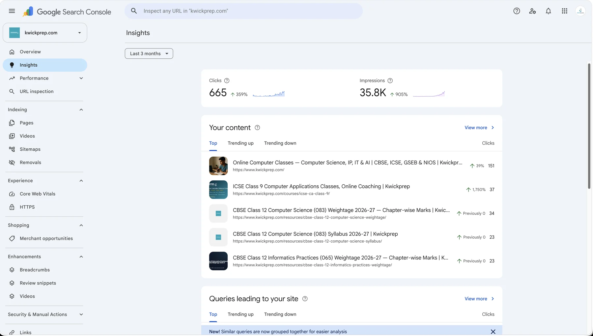Click the Google Search Console logo

(67, 12)
